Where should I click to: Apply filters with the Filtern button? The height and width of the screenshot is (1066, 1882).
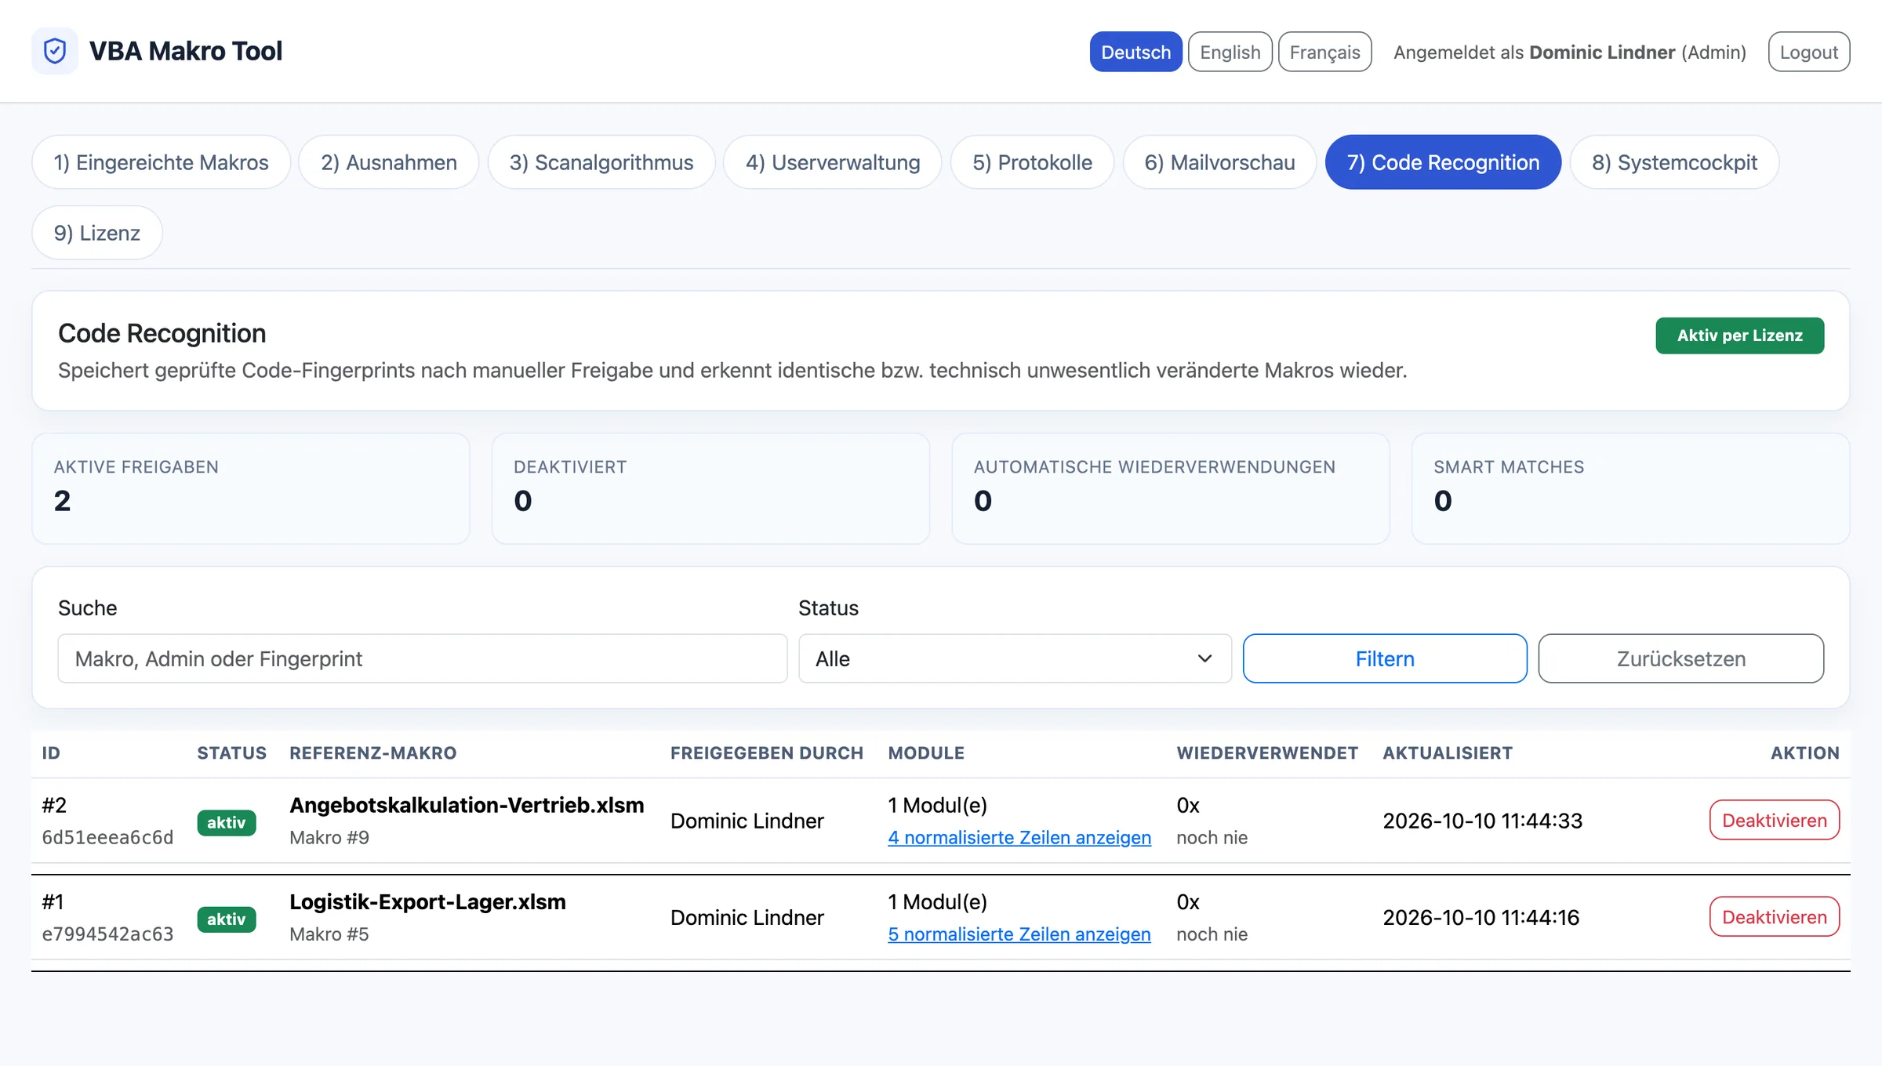pyautogui.click(x=1385, y=658)
